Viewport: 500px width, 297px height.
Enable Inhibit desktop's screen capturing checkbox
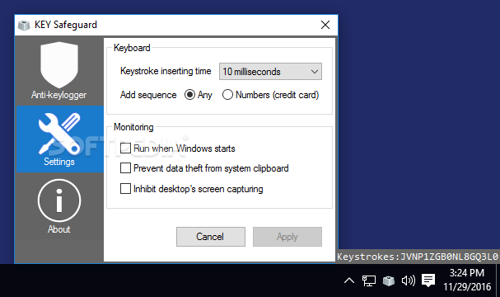click(125, 188)
